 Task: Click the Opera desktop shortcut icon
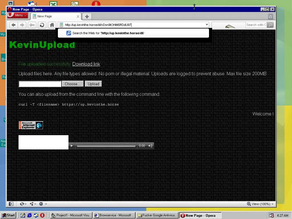click(x=96, y=3)
